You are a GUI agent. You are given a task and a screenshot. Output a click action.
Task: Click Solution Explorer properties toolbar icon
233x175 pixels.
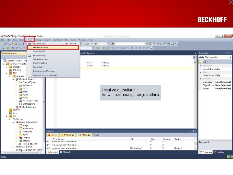4,57
